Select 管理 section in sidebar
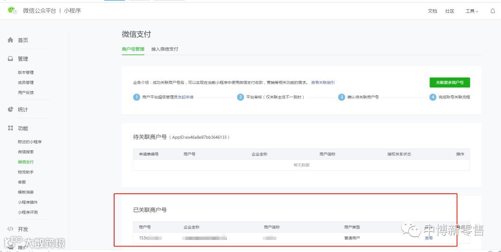The width and height of the screenshot is (501, 252). (23, 59)
